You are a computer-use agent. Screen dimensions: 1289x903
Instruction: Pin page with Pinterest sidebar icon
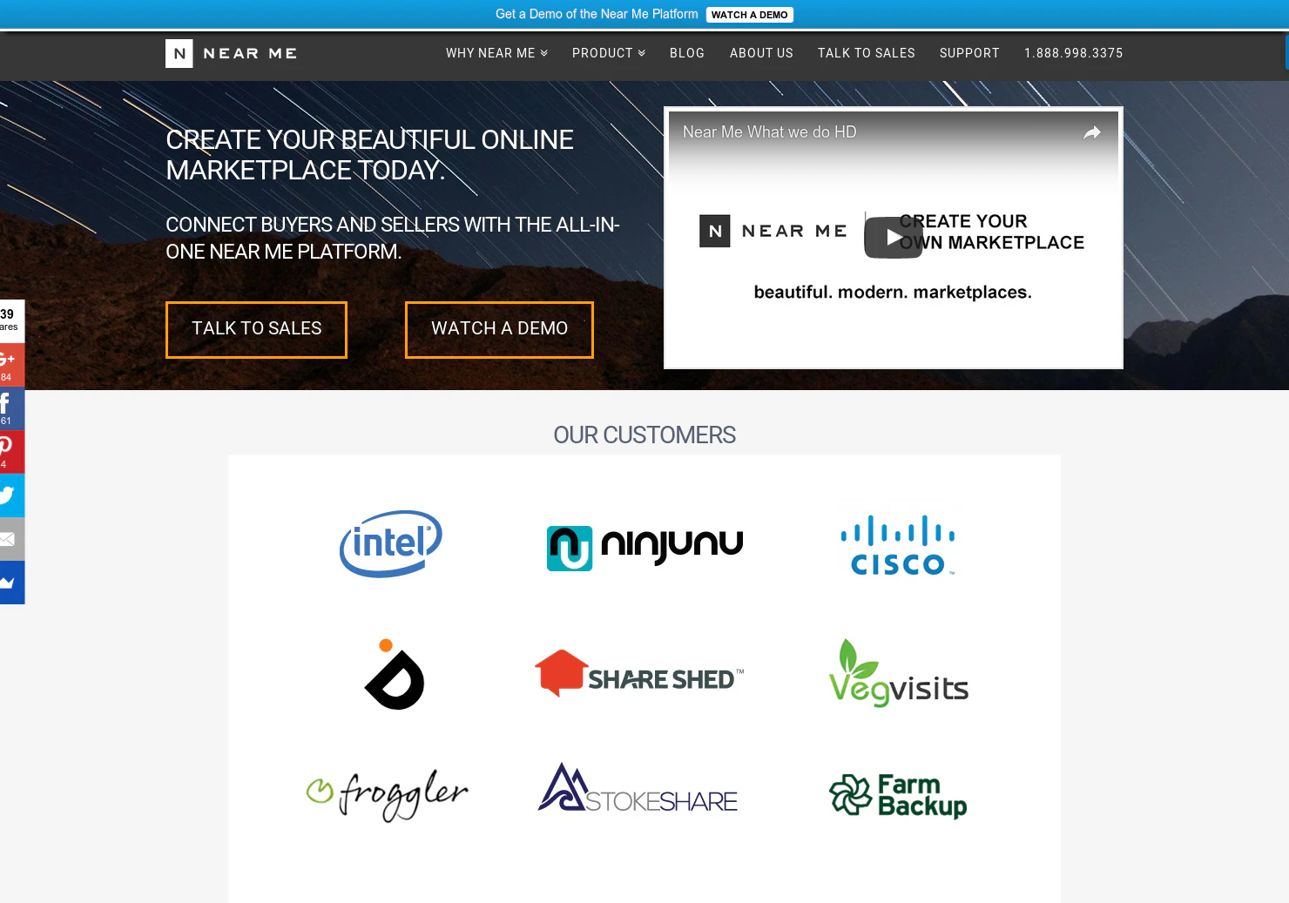coord(12,452)
